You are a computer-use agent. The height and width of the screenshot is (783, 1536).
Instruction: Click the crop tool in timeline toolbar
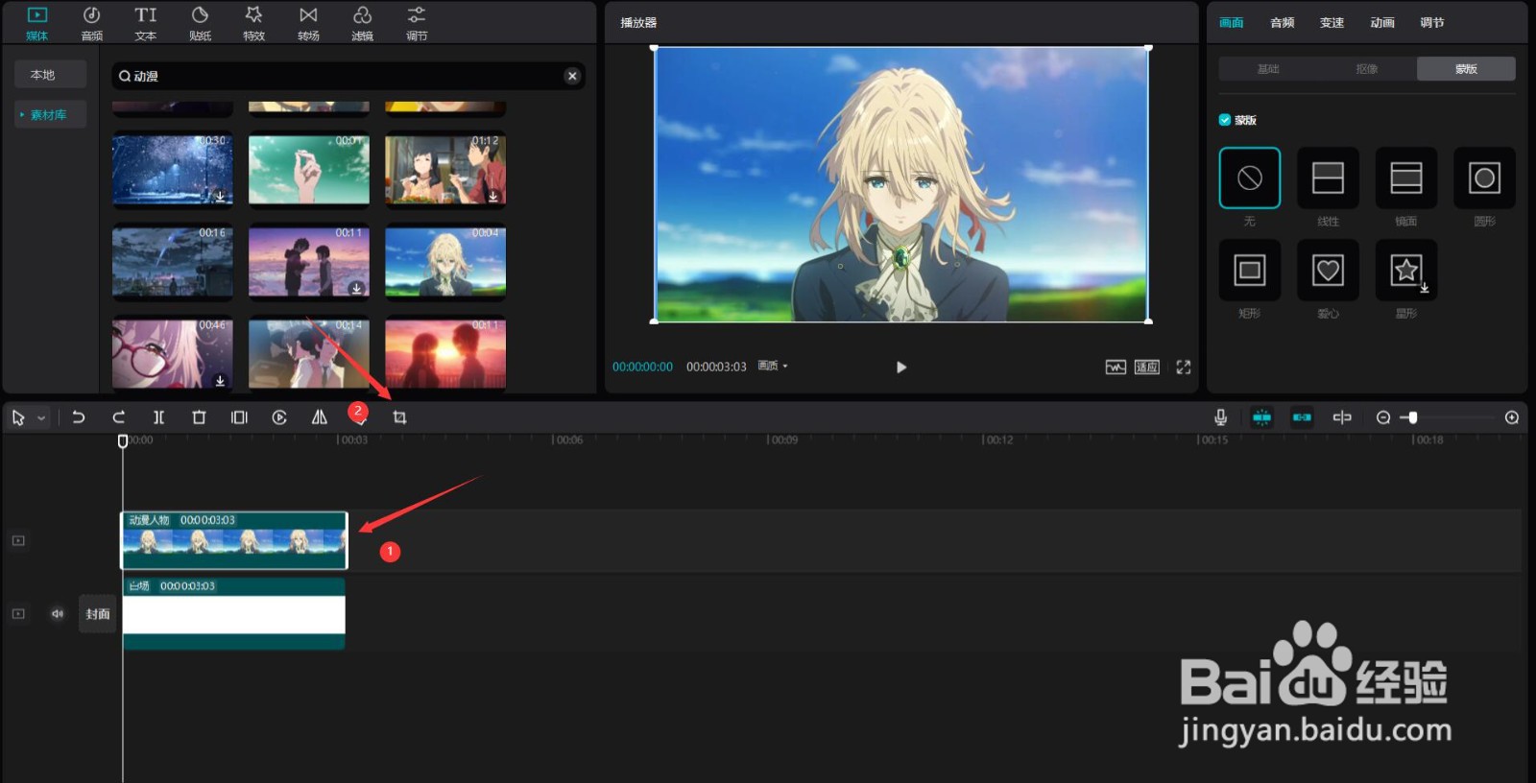[399, 417]
